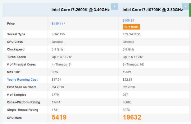Click the Up to 5.1 GHz turbo value
This screenshot has height=124, width=191.
tap(133, 57)
